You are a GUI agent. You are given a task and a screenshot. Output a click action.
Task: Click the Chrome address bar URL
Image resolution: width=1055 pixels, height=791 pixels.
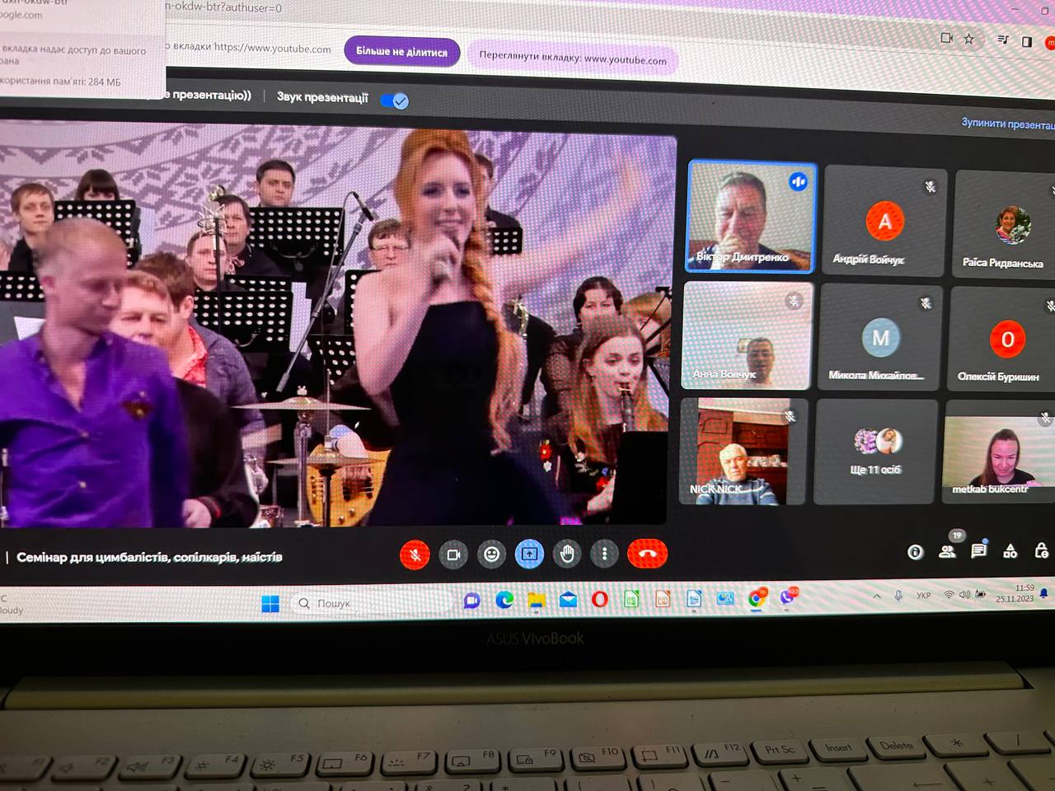(223, 8)
